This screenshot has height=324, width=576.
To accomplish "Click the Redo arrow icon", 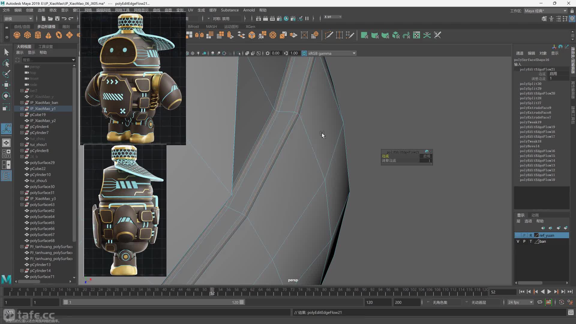I will (x=71, y=19).
